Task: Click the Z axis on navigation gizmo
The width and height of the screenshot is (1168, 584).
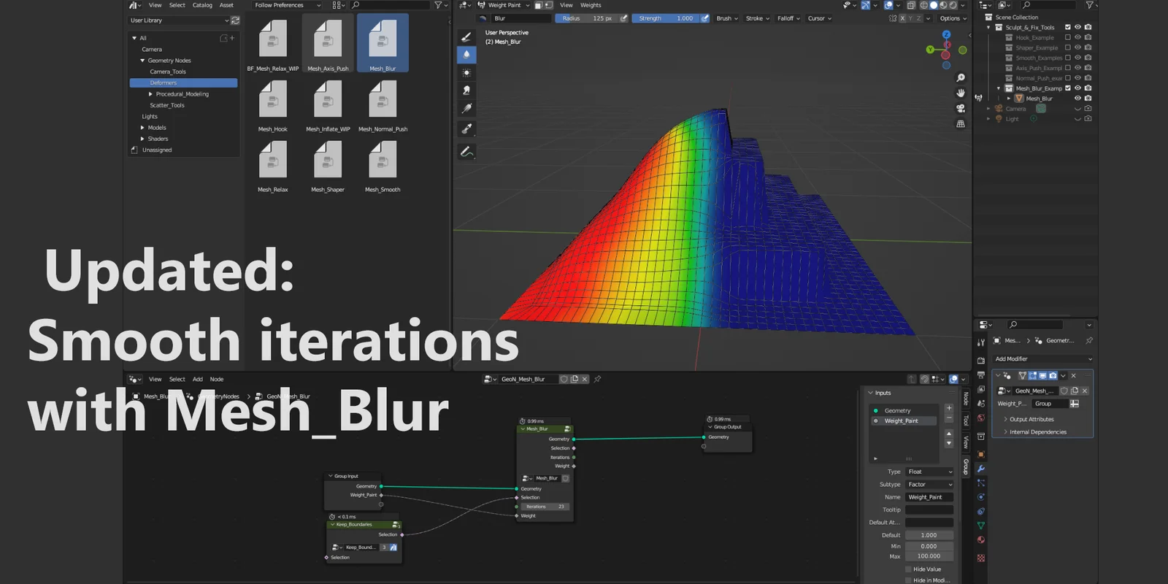Action: 946,34
